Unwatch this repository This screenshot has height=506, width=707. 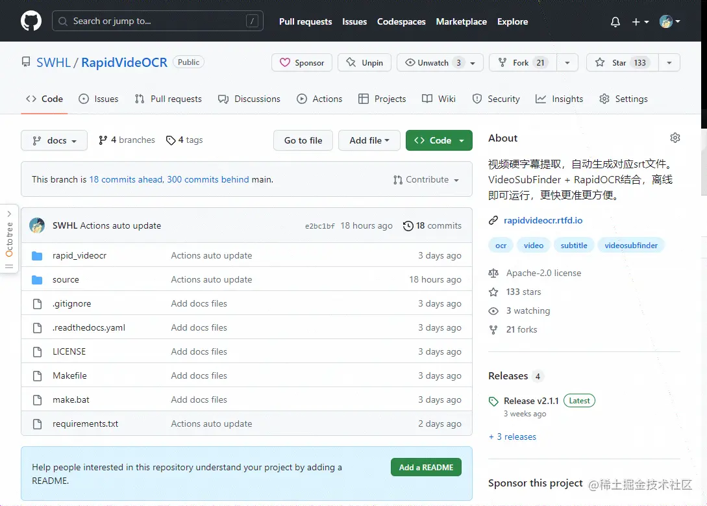pos(429,62)
